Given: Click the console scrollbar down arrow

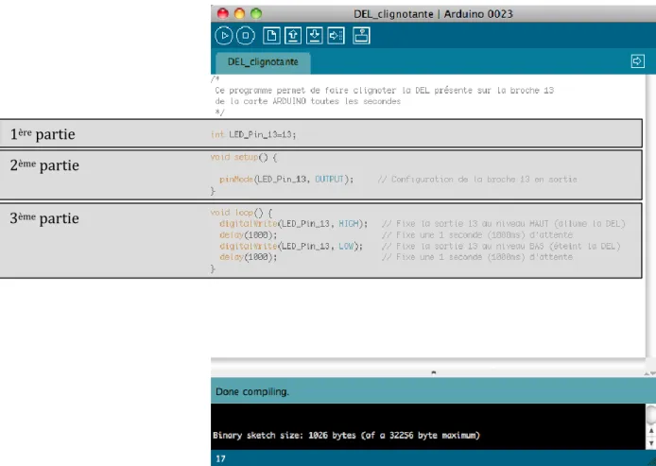Looking at the screenshot, I should (651, 443).
